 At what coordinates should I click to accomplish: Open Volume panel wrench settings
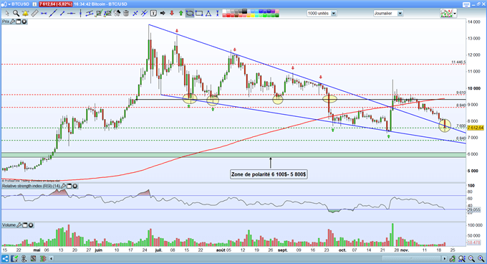click(x=19, y=225)
